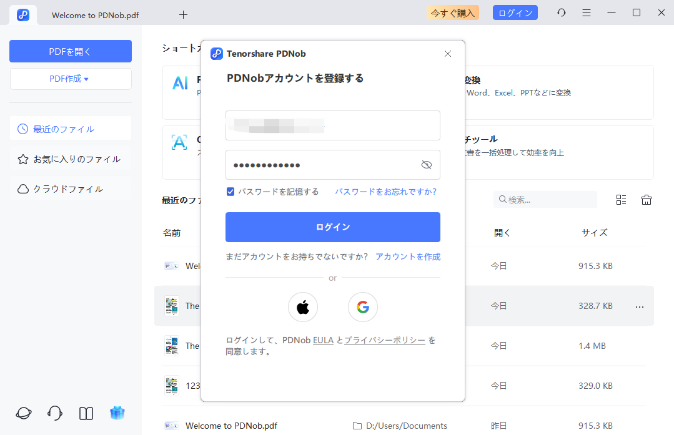Sign in with the Google icon
Screen dimensions: 674x435
click(x=362, y=306)
